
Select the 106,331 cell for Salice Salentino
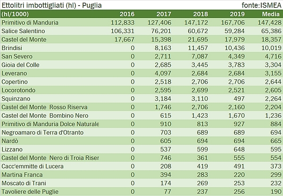(x=122, y=31)
